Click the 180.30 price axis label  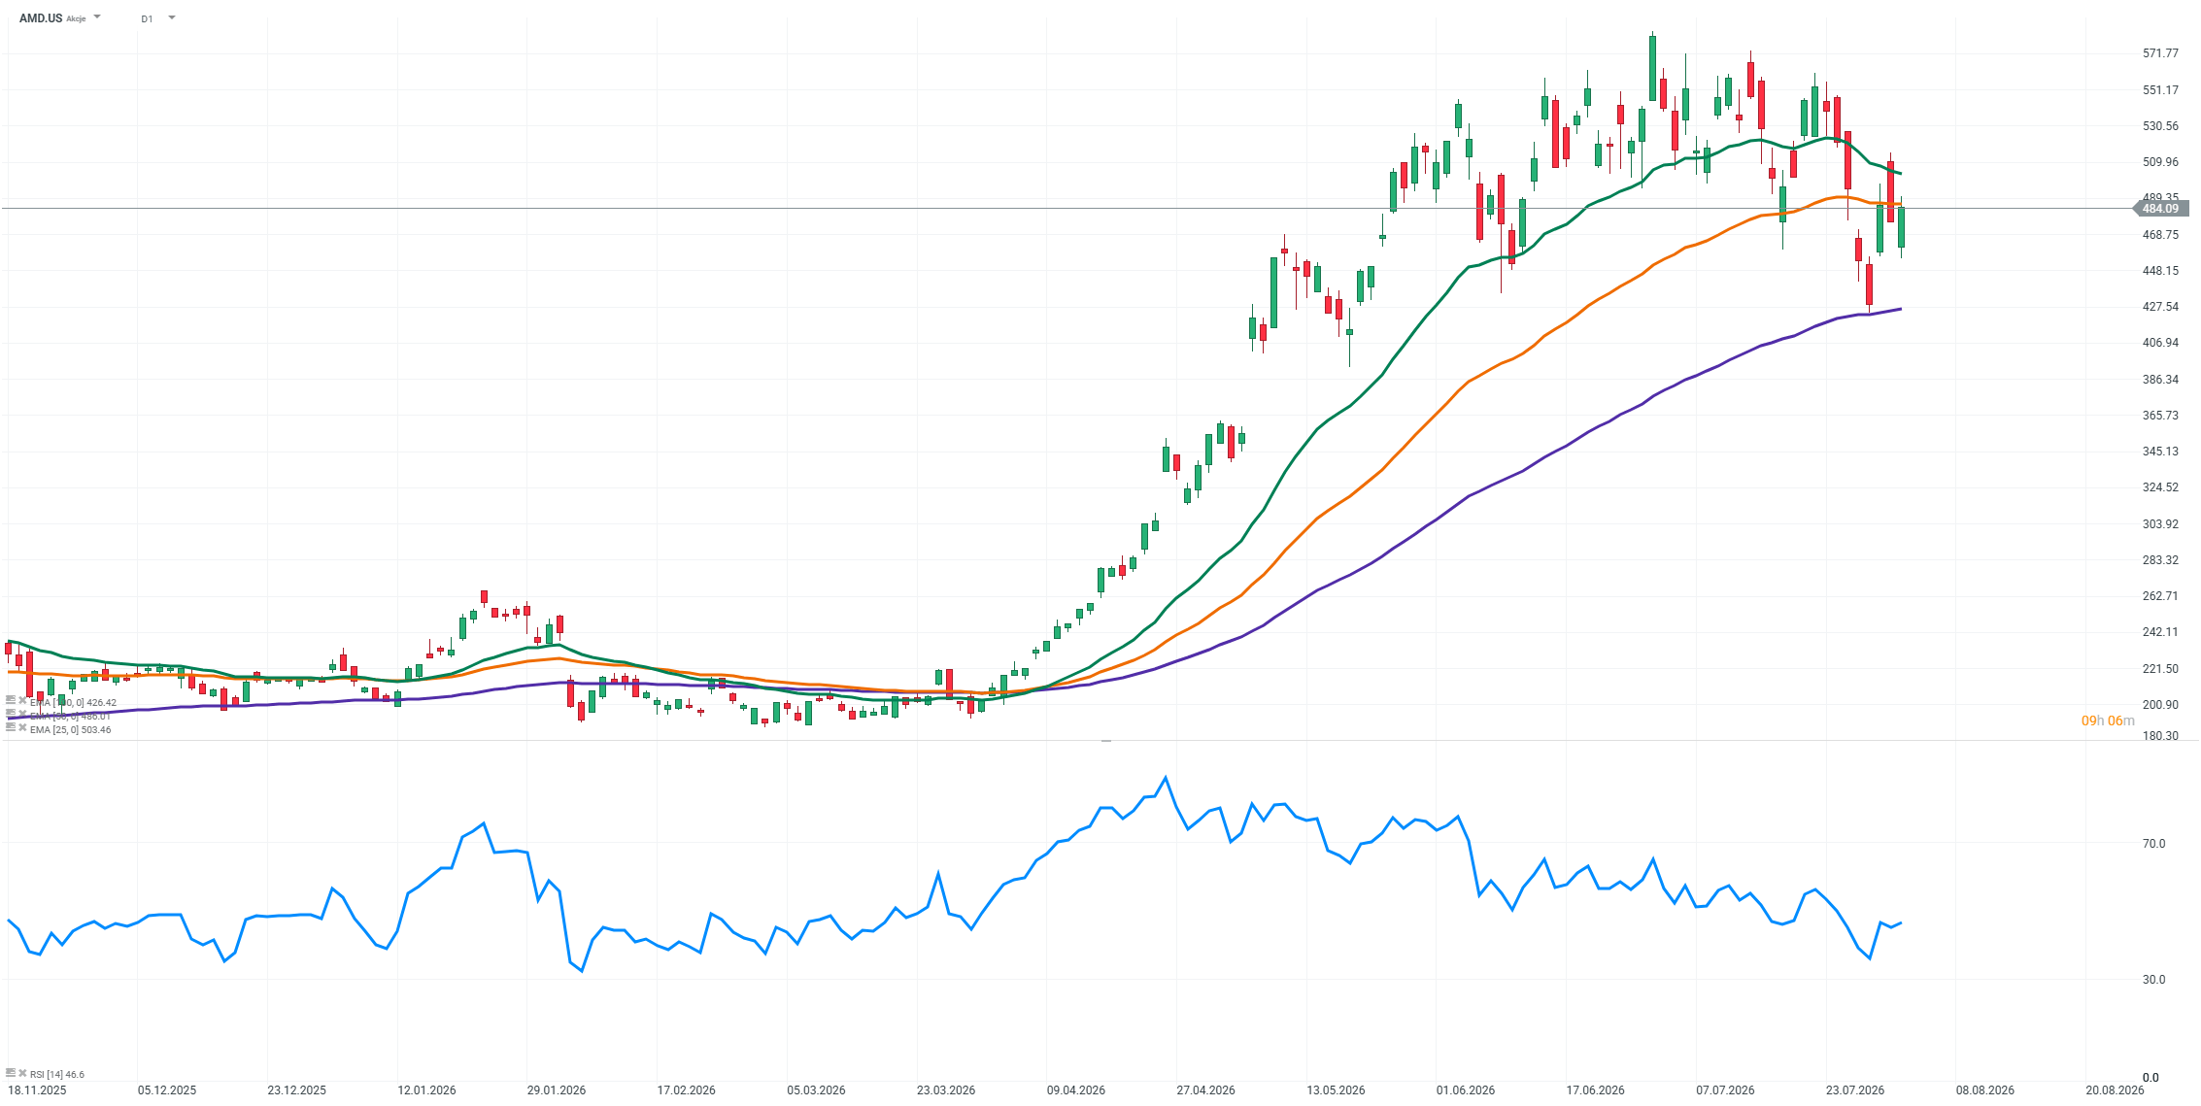[2160, 736]
